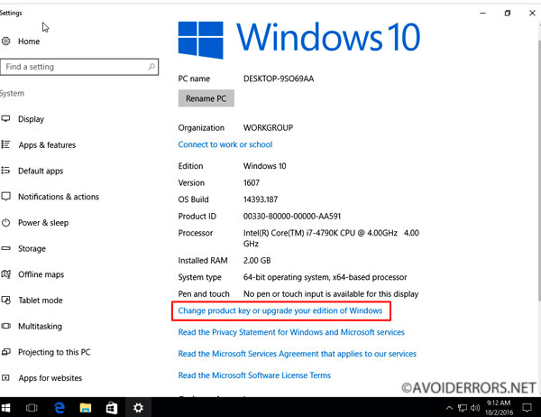Click the Installed RAM value 2.00 GB
541x417 pixels.
pyautogui.click(x=257, y=261)
